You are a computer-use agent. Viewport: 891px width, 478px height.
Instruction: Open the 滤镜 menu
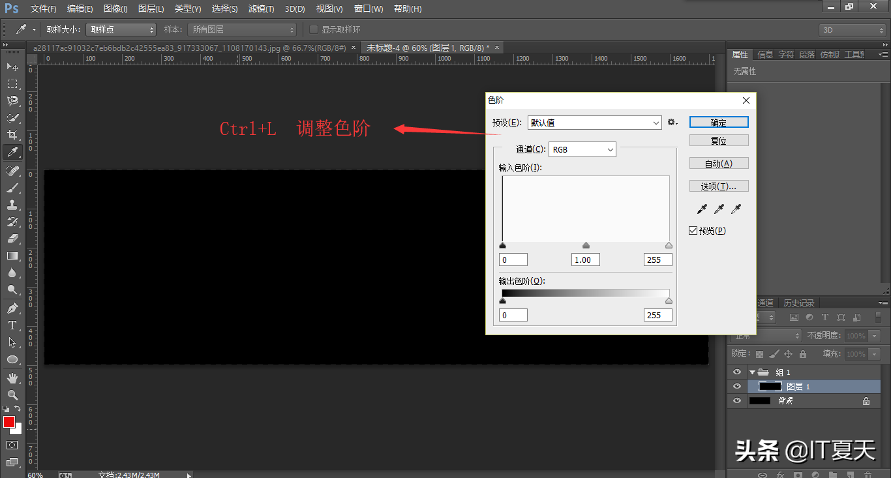click(261, 9)
